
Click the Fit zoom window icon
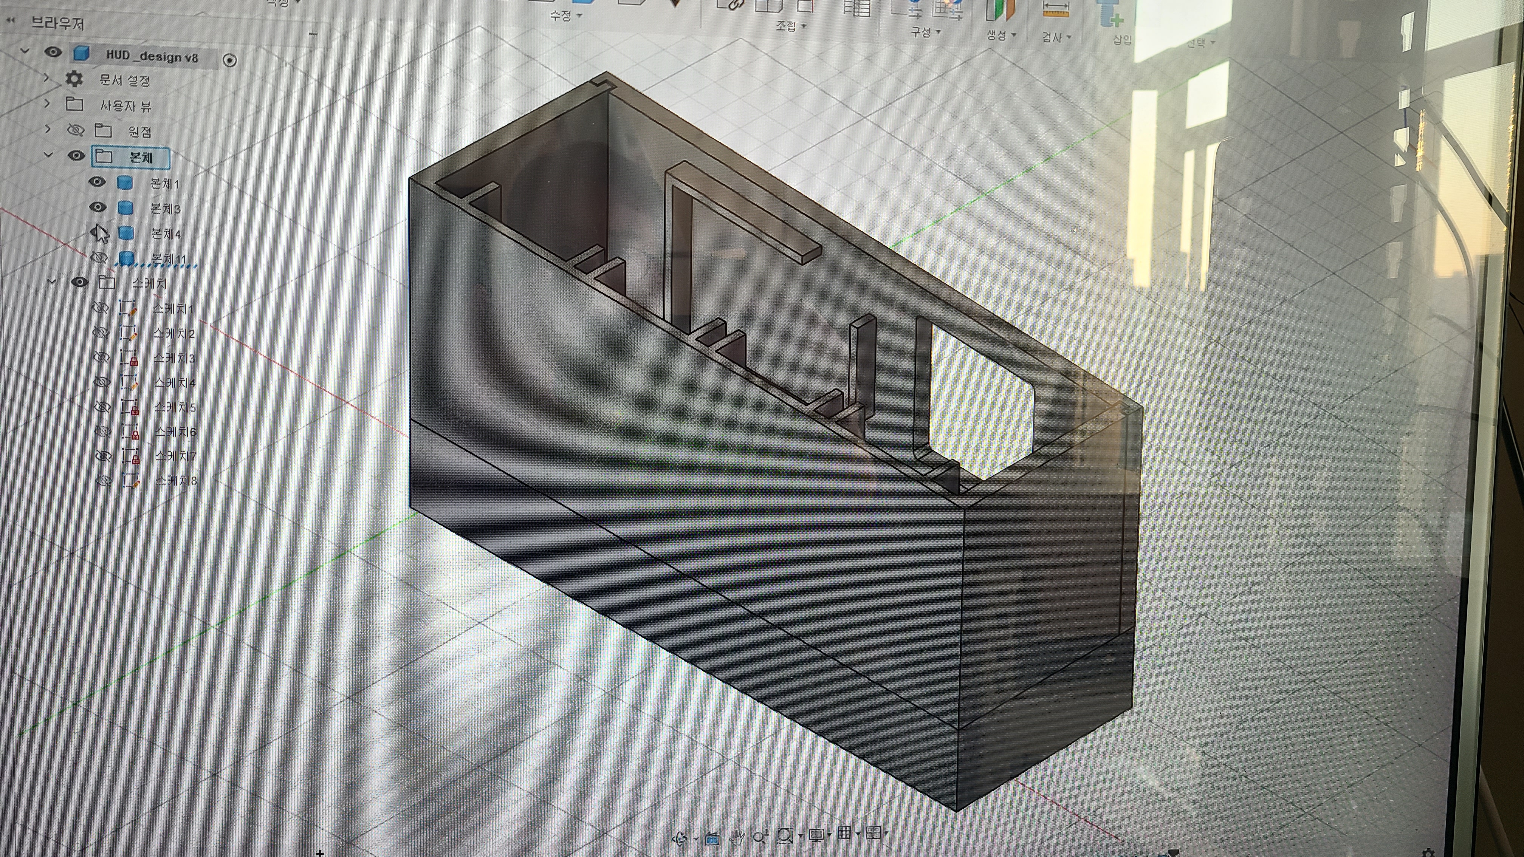pyautogui.click(x=785, y=835)
